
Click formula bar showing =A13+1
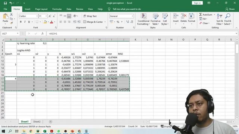click(142, 33)
